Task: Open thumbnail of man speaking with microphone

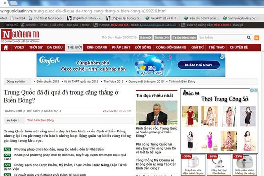Action: 157,113
